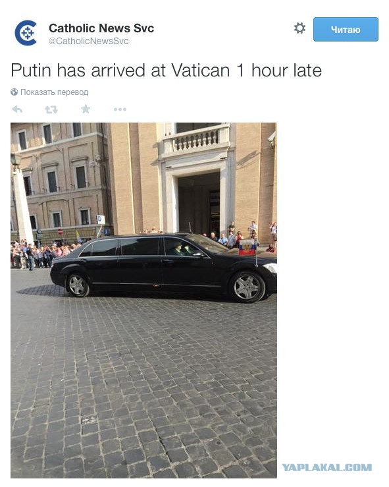389x487 pixels.
Task: Click the Russian flag on the limousine
Action: click(247, 247)
